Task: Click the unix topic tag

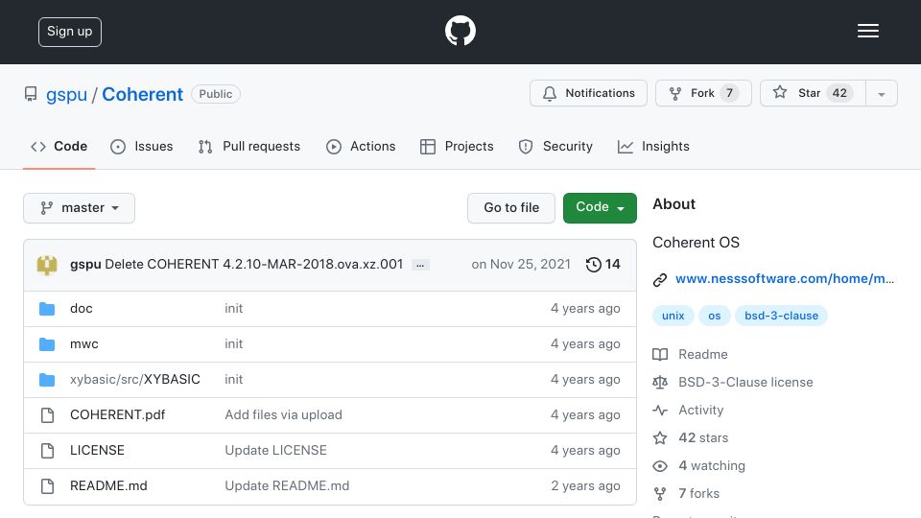Action: (x=673, y=316)
